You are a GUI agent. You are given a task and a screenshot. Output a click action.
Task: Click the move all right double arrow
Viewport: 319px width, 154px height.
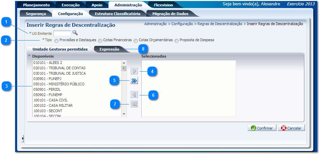point(134,81)
